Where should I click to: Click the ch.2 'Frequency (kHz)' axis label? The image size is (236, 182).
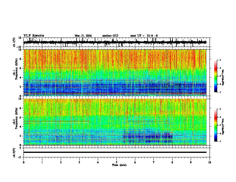pos(16,118)
